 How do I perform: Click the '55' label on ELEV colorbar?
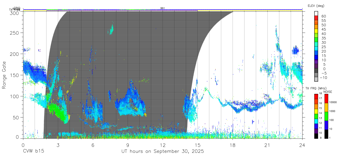point(324,20)
